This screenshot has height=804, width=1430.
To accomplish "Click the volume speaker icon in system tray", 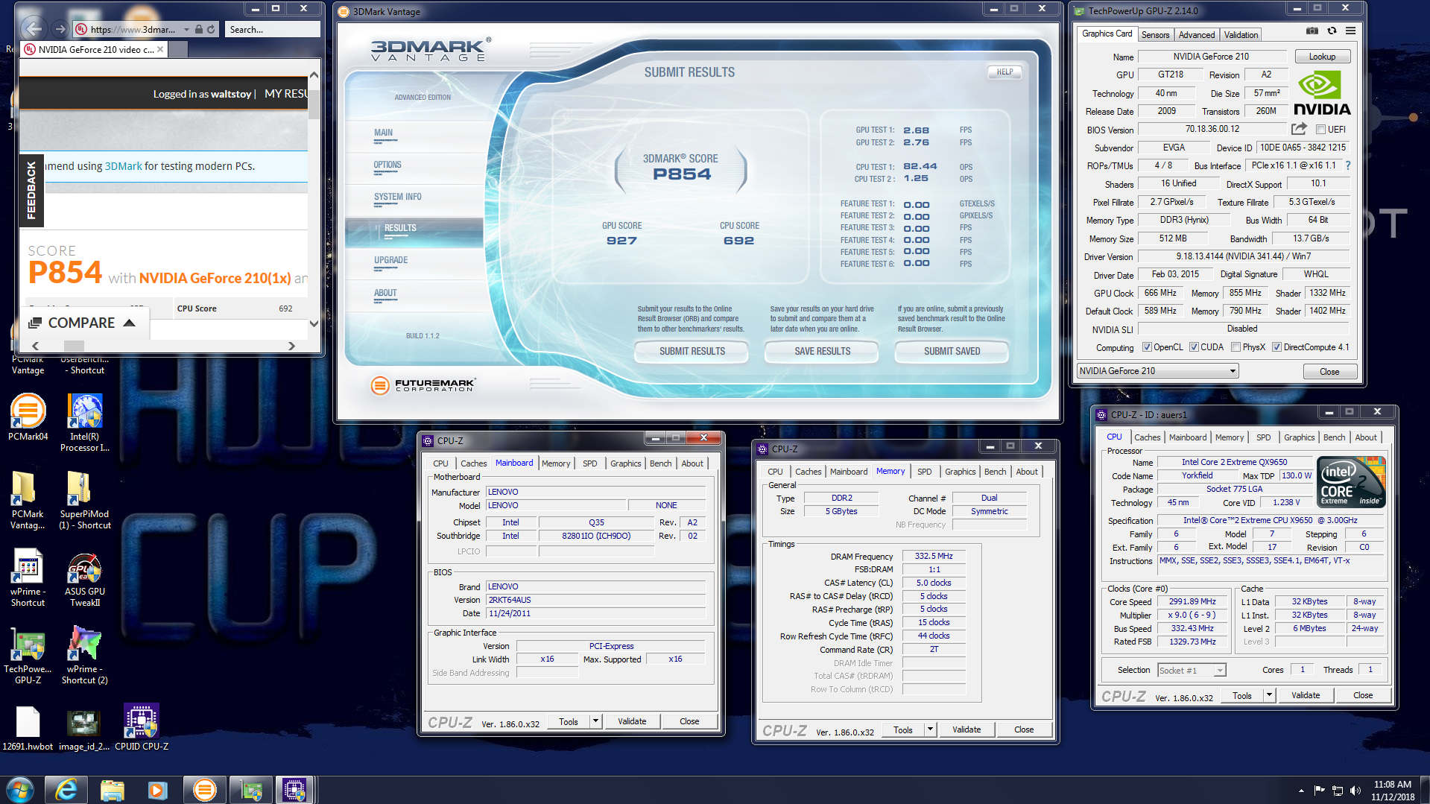I will (x=1355, y=791).
